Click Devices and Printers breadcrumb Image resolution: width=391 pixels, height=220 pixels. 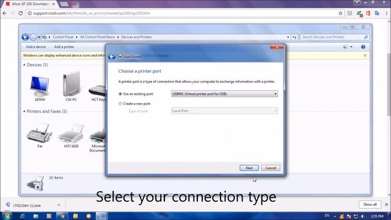coord(136,37)
